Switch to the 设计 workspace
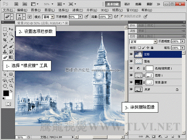 point(127,4)
